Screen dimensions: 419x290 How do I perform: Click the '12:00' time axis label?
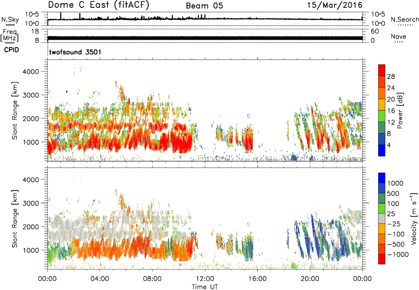pos(205,279)
